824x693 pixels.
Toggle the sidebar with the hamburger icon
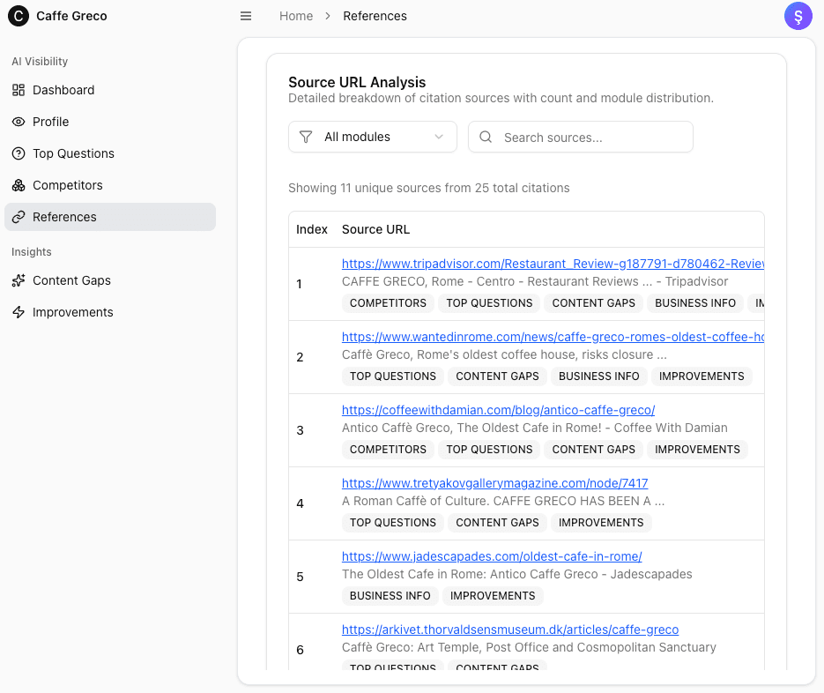(x=246, y=16)
